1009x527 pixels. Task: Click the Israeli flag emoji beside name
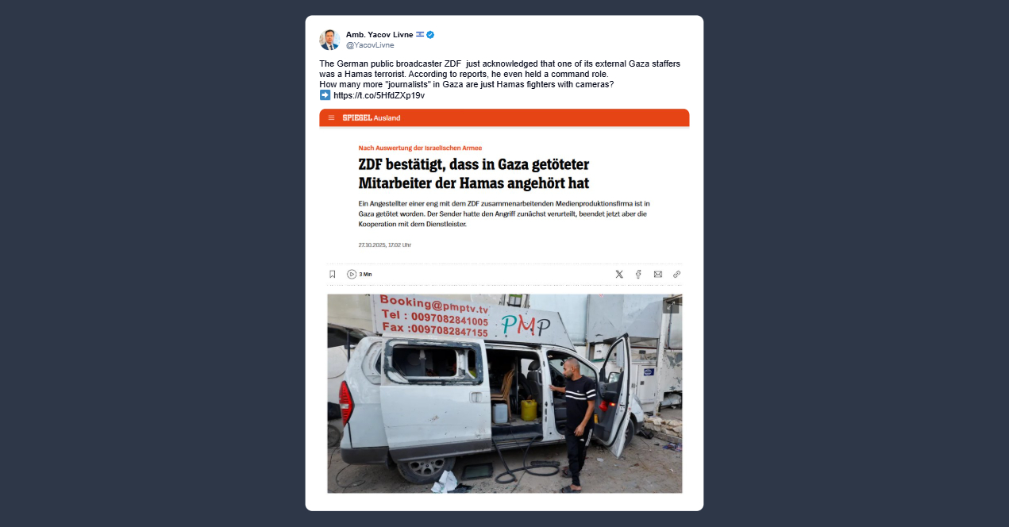(420, 35)
